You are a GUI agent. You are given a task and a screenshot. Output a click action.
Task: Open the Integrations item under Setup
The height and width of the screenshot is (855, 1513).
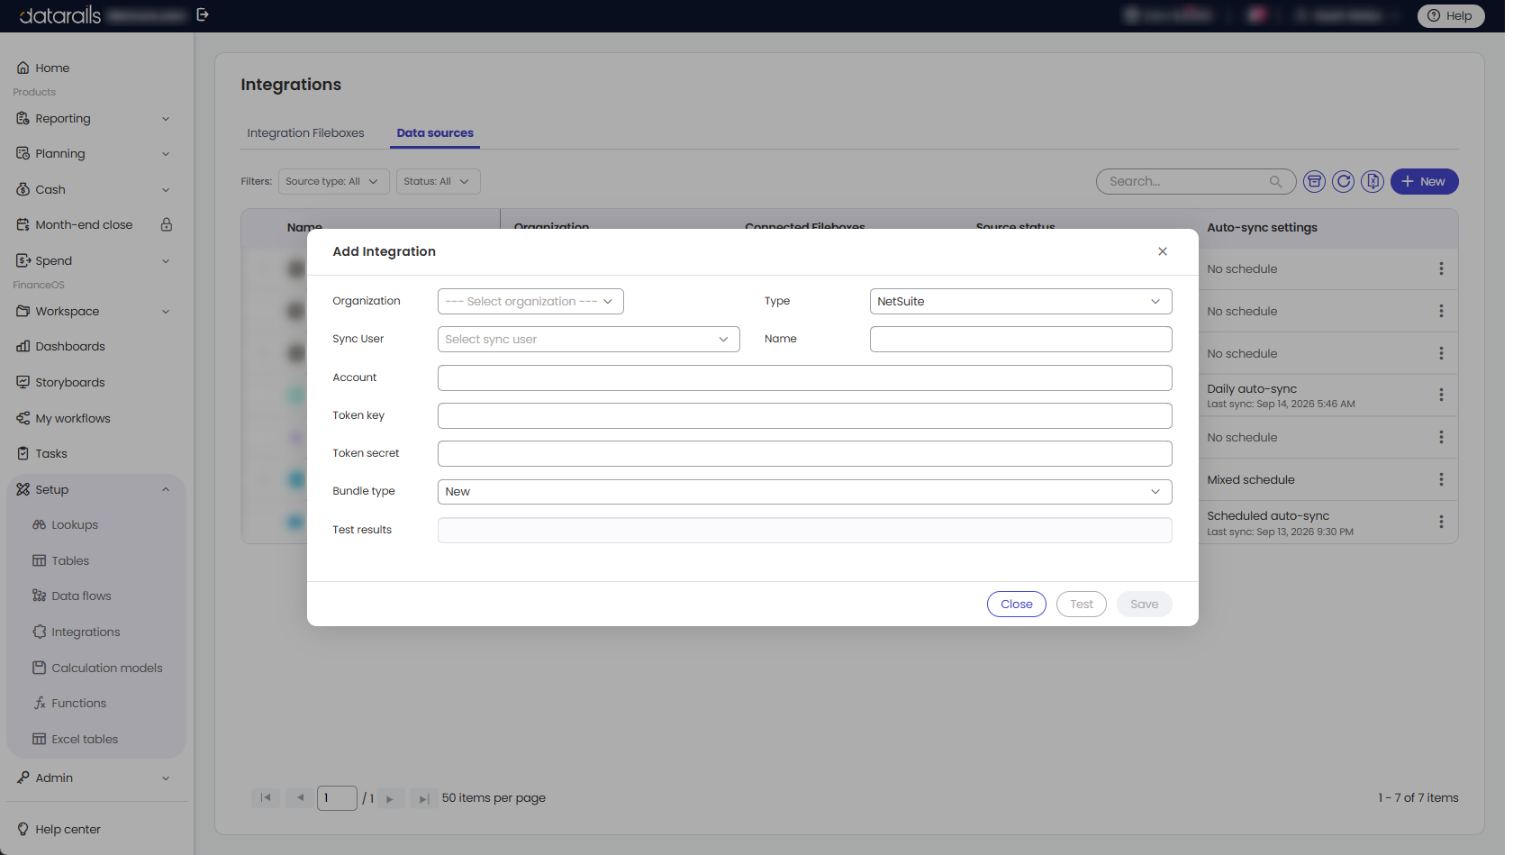tap(86, 632)
